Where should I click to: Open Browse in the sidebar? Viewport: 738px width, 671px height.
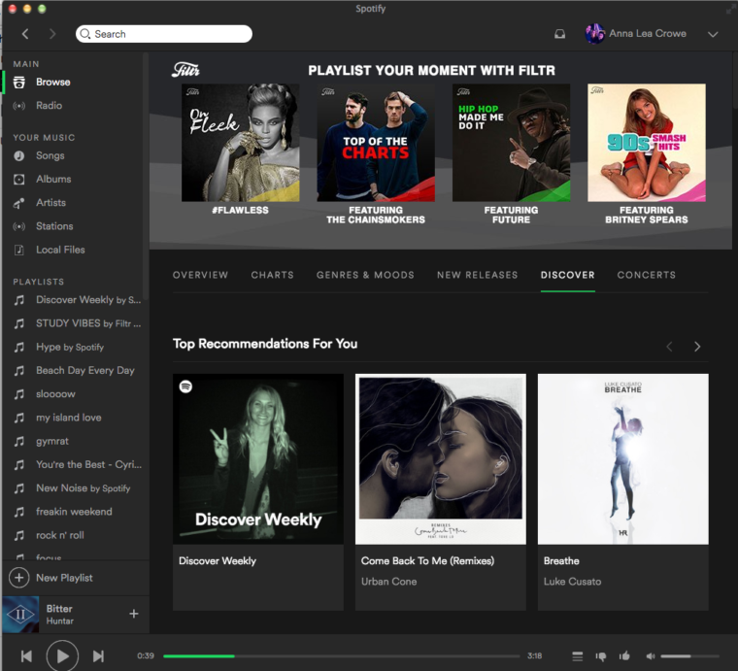pyautogui.click(x=53, y=82)
